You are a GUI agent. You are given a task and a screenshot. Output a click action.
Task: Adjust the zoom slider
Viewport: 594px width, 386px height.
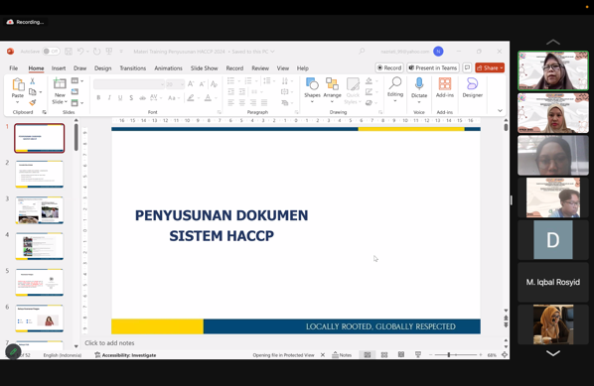tap(449, 354)
